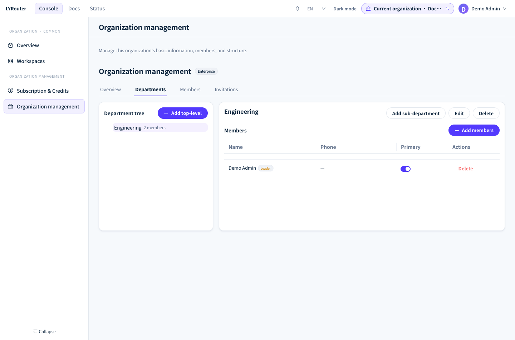Open the Current organization switcher
This screenshot has height=340, width=515.
pos(408,9)
